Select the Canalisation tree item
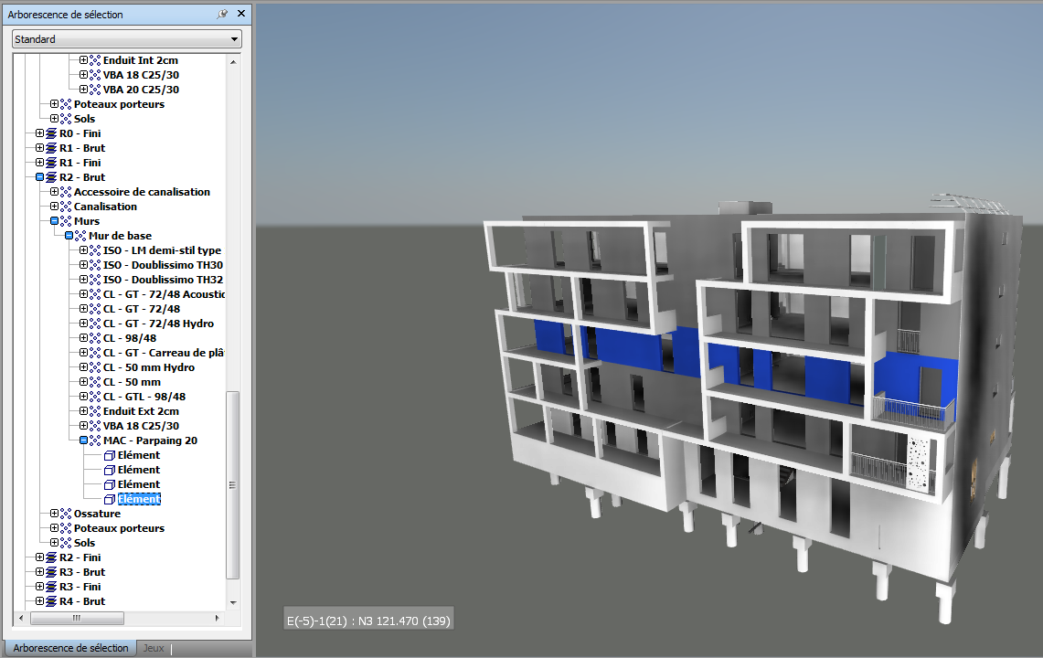Screen dimensions: 1043x658 point(105,207)
